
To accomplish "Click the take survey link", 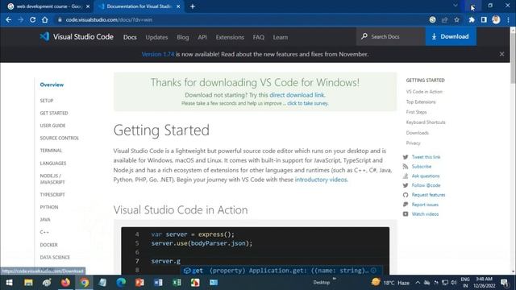I will (x=308, y=103).
